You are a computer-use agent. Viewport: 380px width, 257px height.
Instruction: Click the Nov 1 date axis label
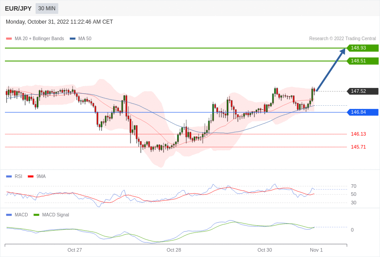316,250
